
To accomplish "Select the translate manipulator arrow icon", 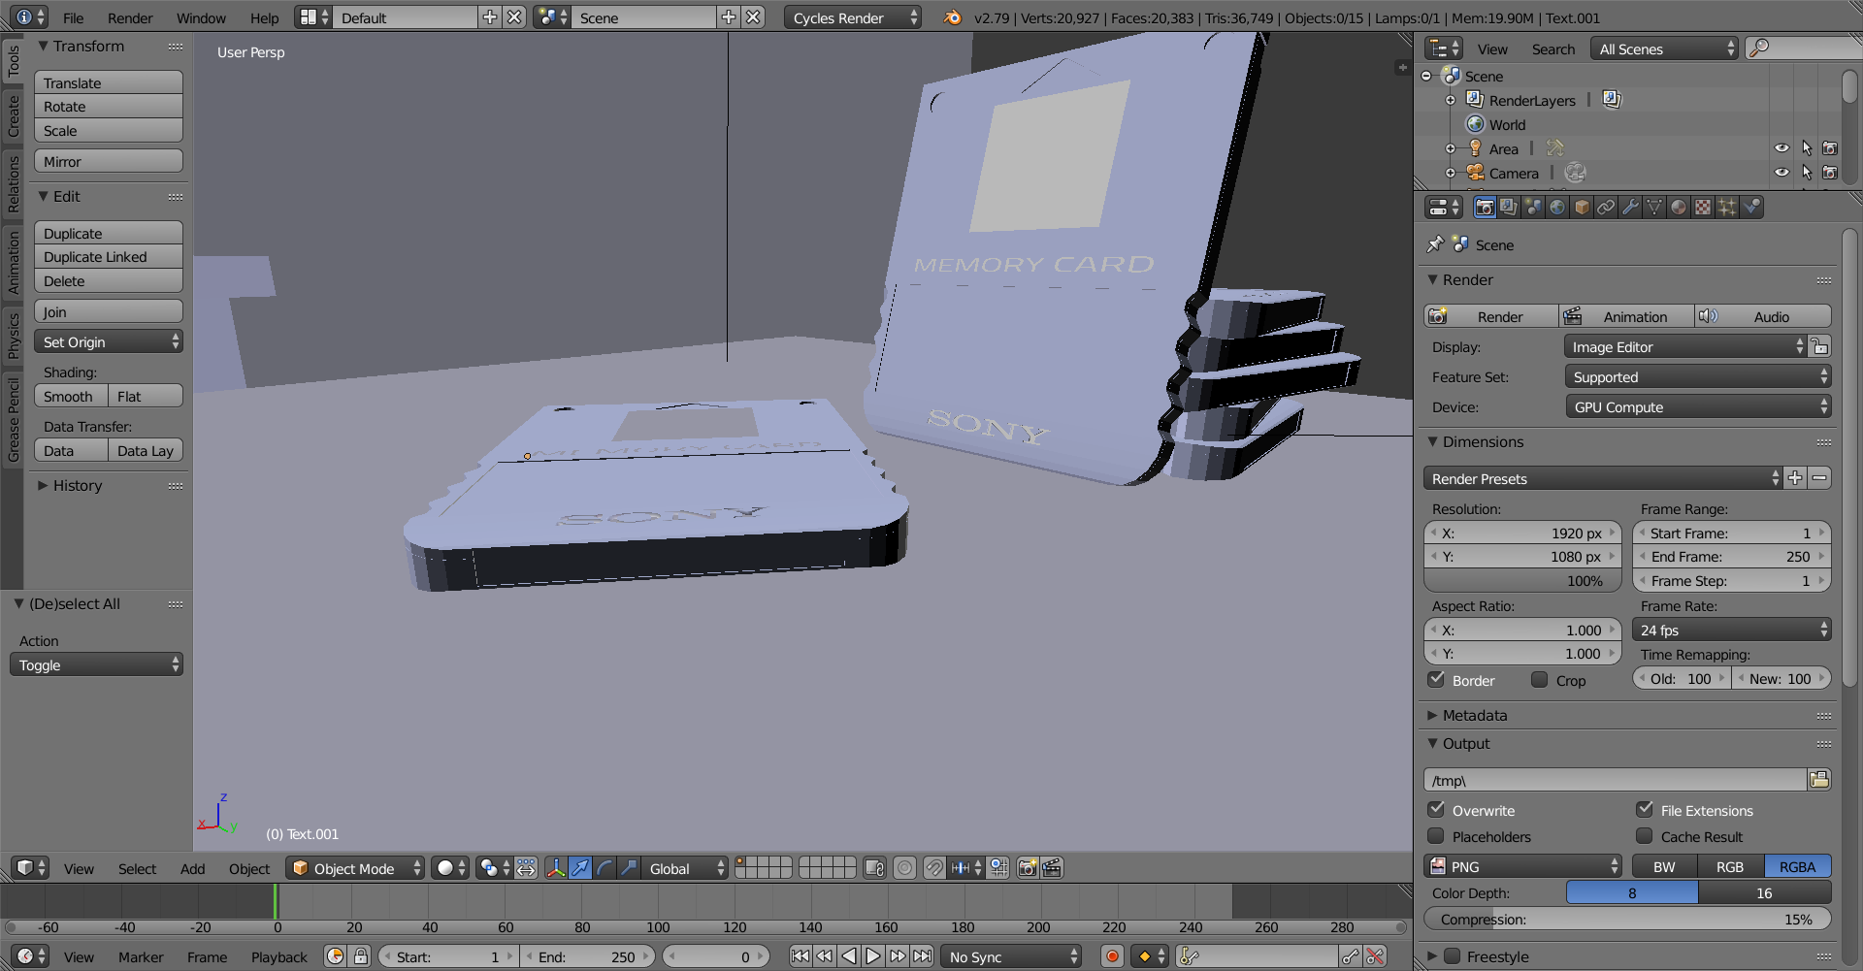I will click(580, 868).
